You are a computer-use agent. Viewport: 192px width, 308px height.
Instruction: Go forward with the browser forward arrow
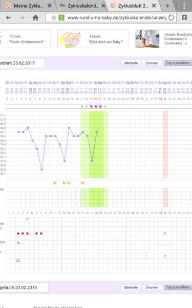point(22,17)
